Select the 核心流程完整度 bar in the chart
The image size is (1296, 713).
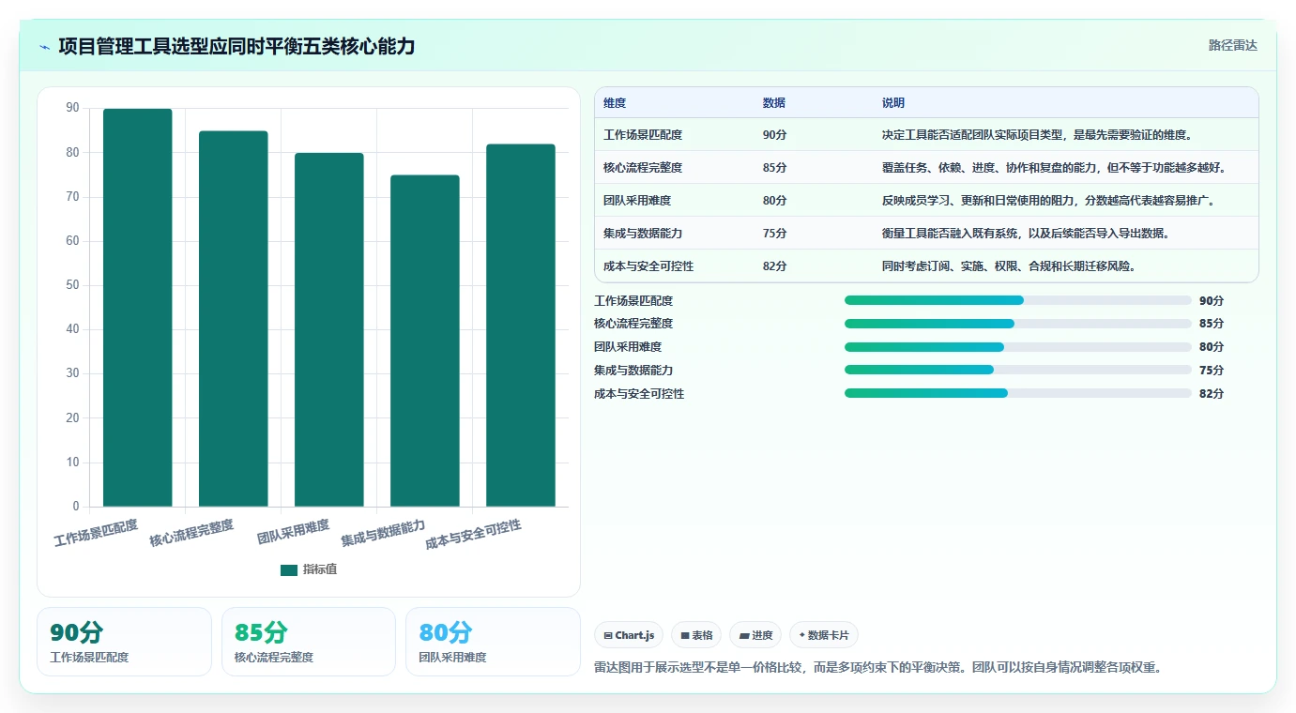click(234, 319)
